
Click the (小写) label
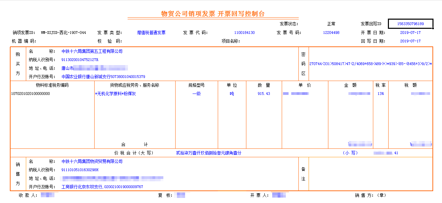(350, 153)
